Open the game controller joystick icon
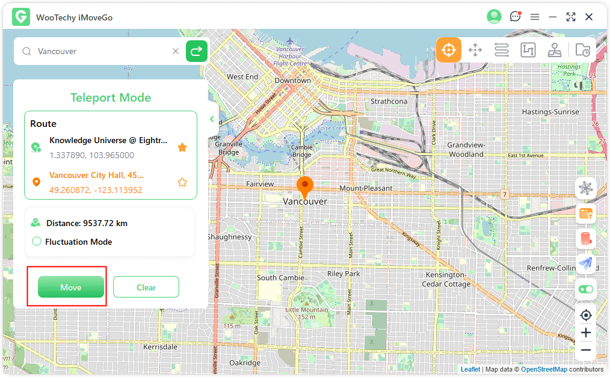 555,50
